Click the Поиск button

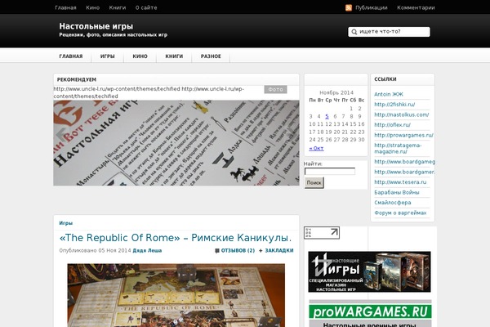point(314,183)
